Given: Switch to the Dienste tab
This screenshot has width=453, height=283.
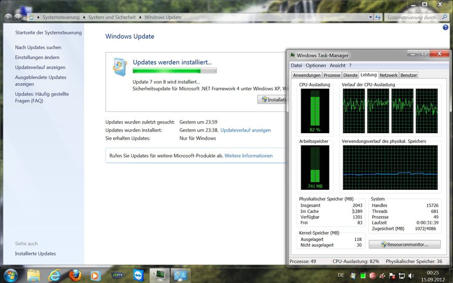Looking at the screenshot, I should tap(350, 75).
